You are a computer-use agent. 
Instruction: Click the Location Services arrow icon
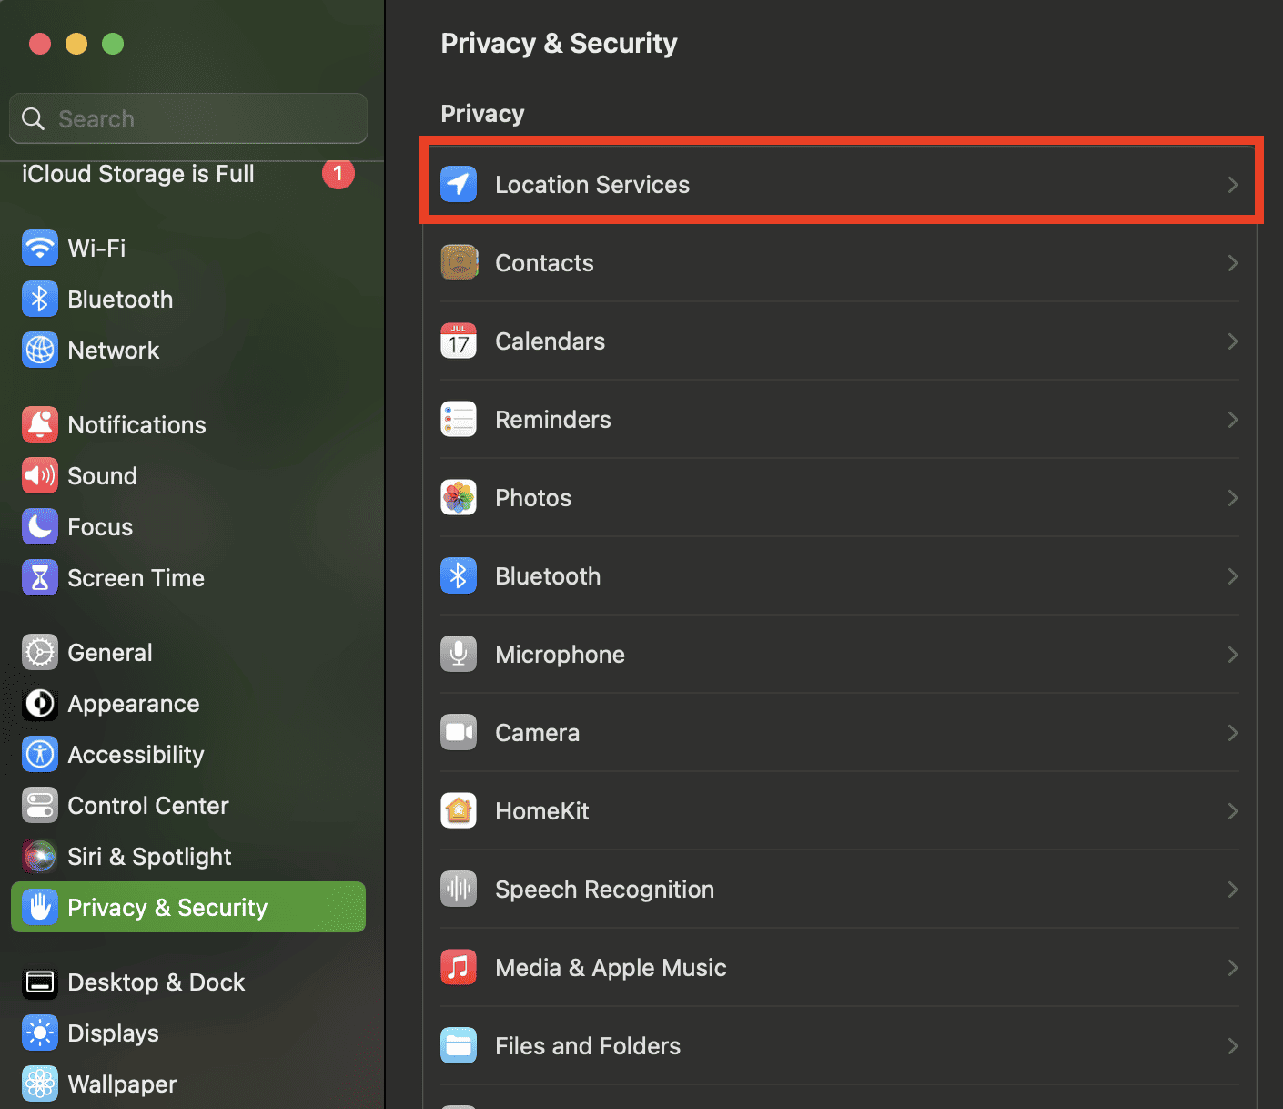tap(459, 185)
